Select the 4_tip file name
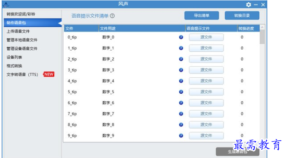The image size is (285, 158). [72, 81]
